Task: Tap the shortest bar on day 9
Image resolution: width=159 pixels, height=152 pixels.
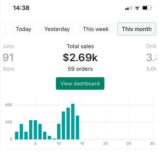Action: [x=54, y=139]
